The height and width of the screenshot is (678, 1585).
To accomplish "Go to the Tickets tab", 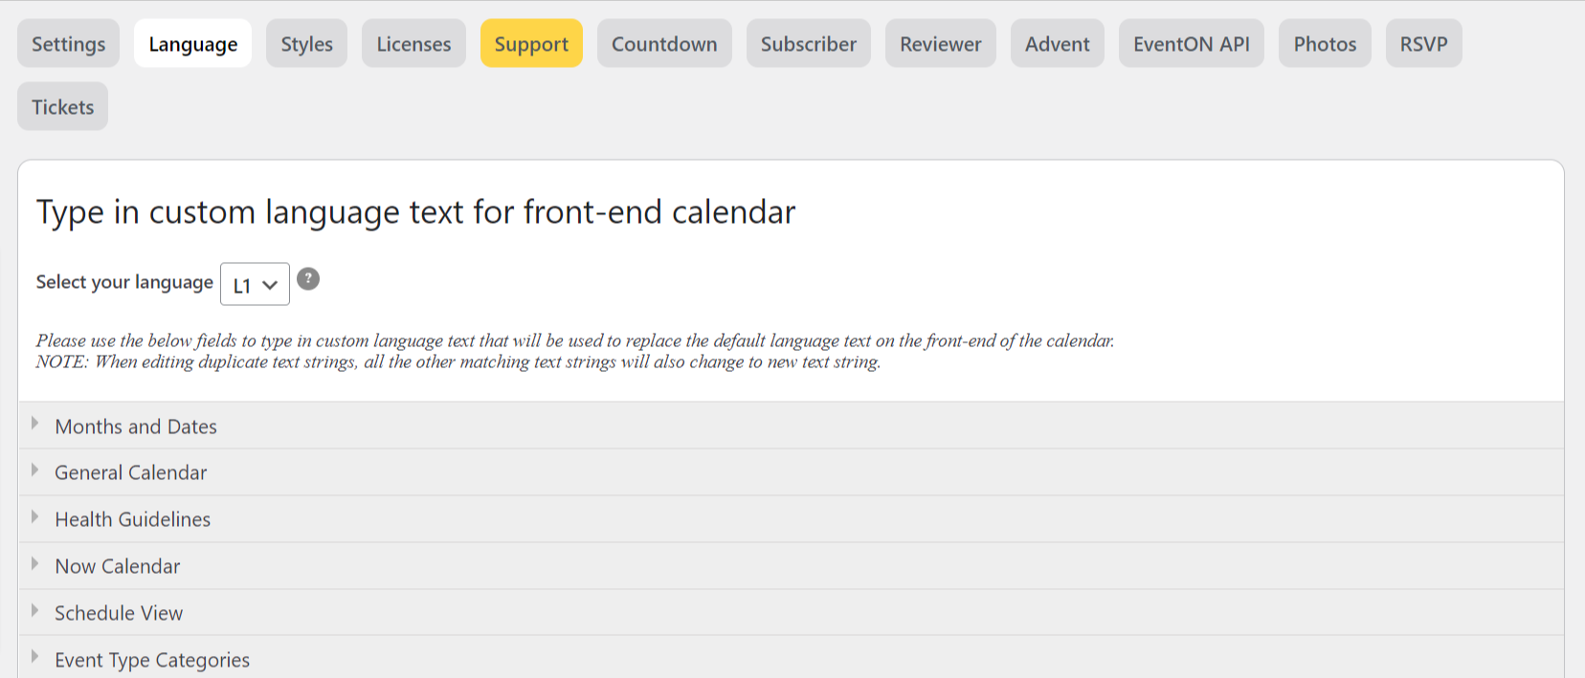I will pos(62,106).
